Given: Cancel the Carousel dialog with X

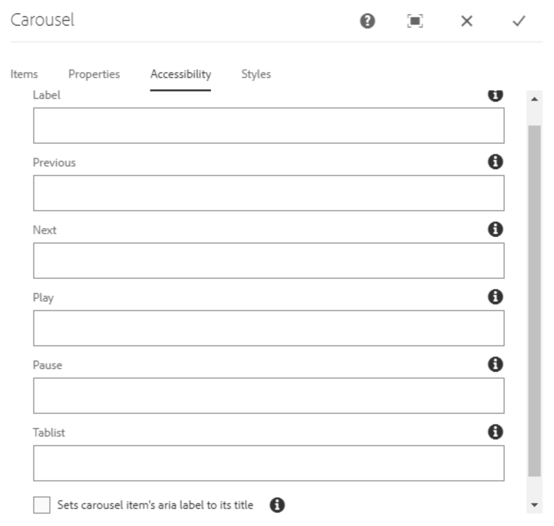Looking at the screenshot, I should click(467, 21).
